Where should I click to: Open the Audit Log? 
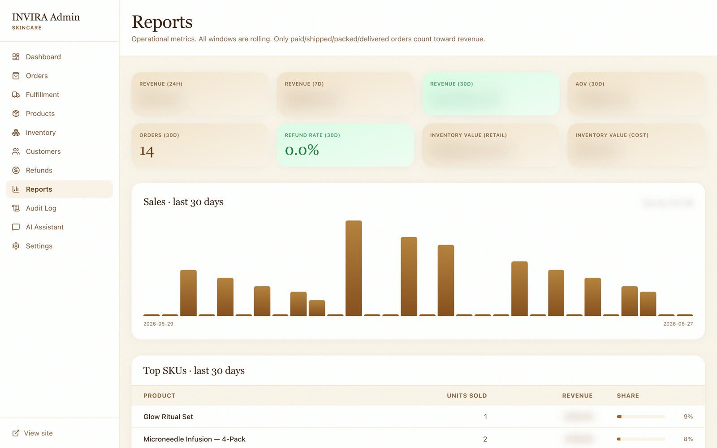click(60, 208)
